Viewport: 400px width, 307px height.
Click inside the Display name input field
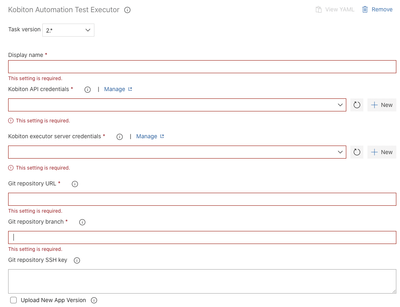pyautogui.click(x=202, y=66)
